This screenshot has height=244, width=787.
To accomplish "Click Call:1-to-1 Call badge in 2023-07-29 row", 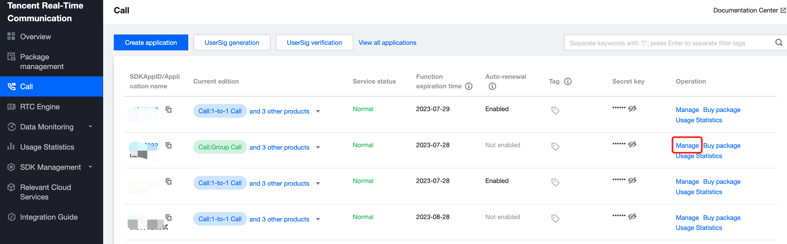I will point(220,111).
